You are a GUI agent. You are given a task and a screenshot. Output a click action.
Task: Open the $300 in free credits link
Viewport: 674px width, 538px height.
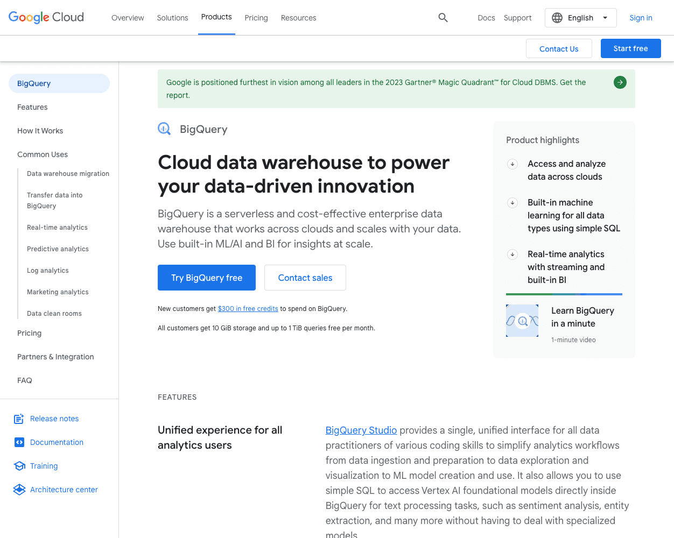coord(248,309)
